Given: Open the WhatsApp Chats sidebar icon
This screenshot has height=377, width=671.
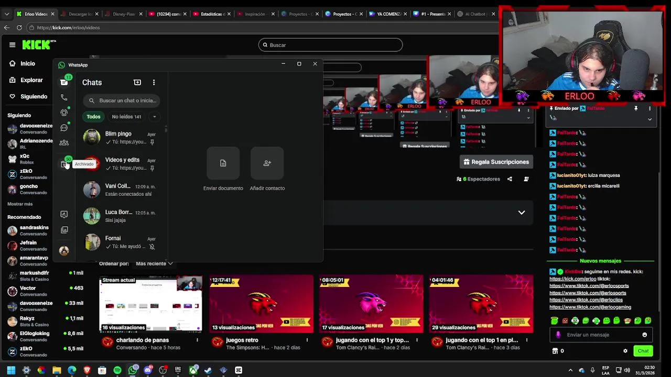Looking at the screenshot, I should coord(64,82).
